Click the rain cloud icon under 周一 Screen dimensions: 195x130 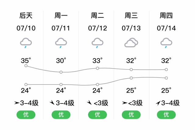(61, 43)
